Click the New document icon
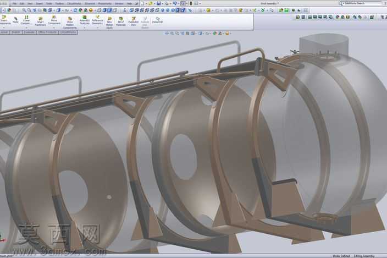The height and width of the screenshot is (258, 387). click(x=142, y=3)
